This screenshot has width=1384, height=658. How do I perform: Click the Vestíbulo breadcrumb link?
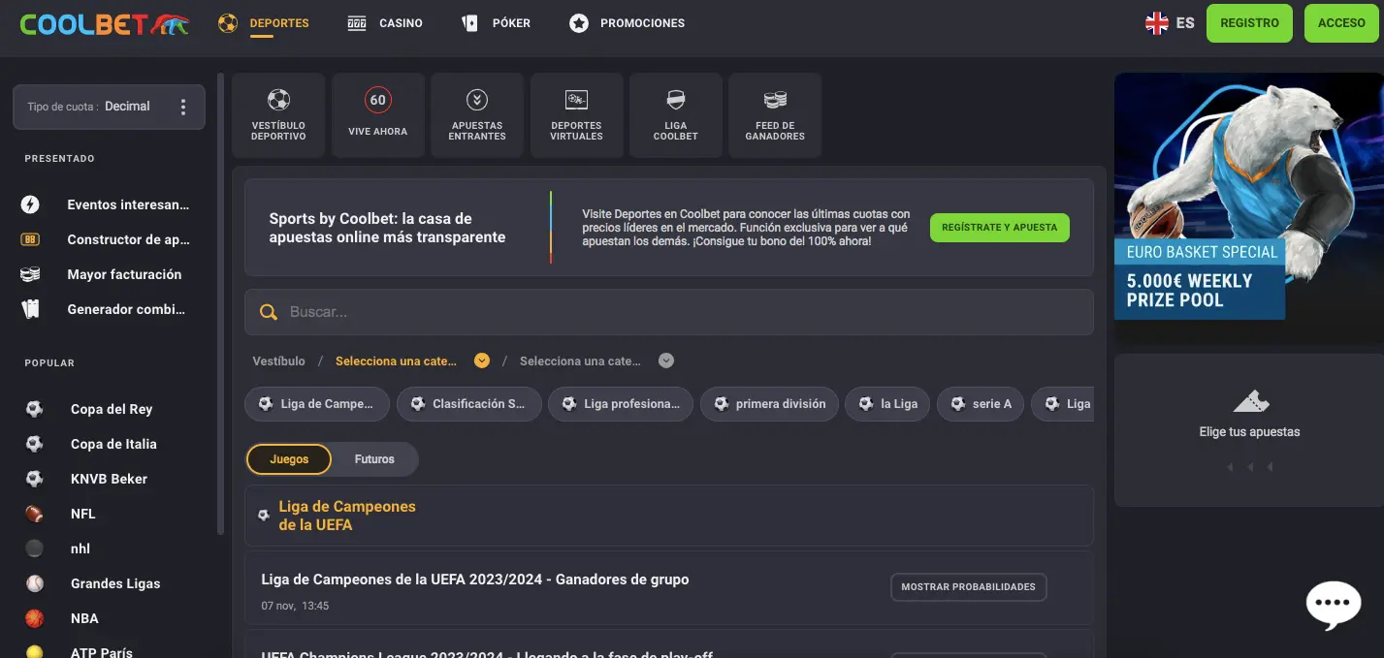[278, 360]
